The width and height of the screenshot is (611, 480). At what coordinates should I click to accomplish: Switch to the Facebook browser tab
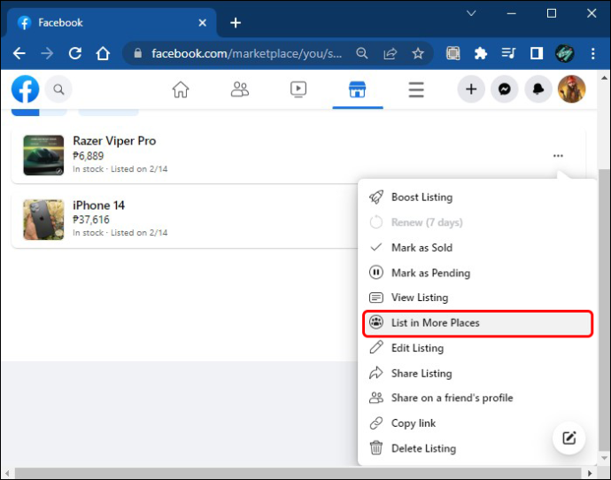click(x=112, y=23)
